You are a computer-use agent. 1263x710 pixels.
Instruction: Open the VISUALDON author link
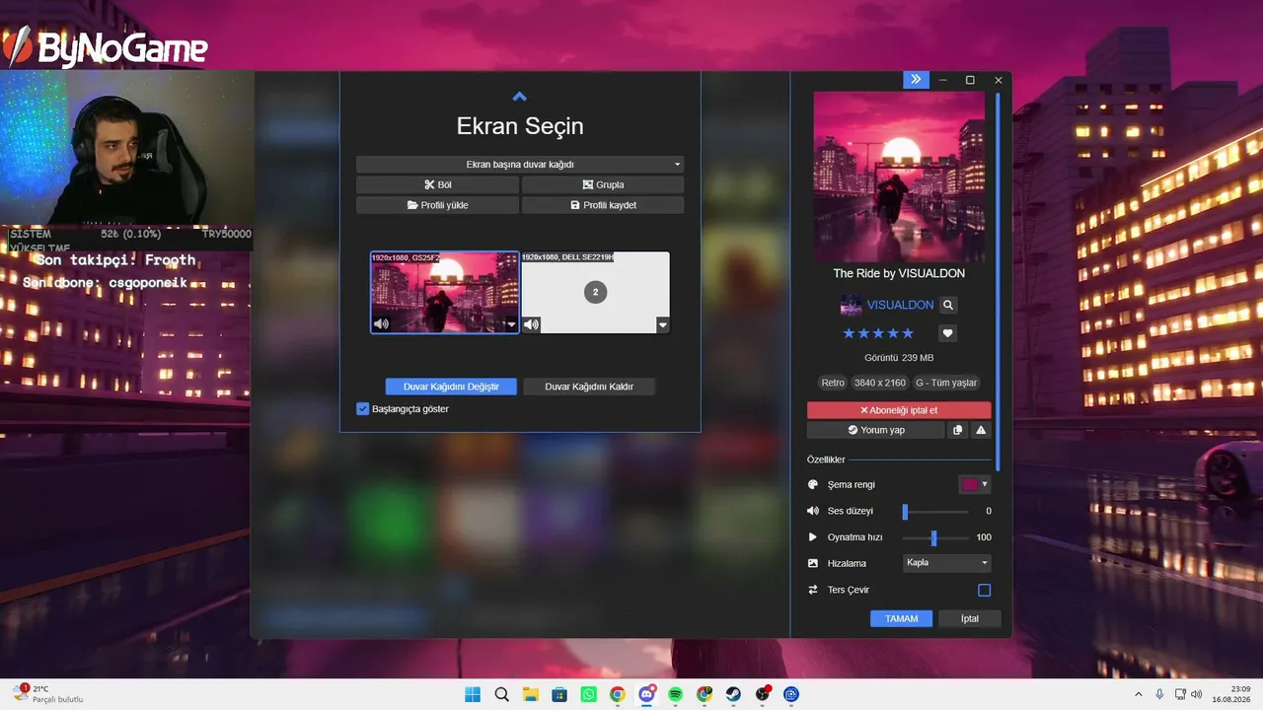pos(900,305)
